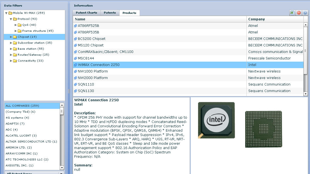The image size is (310, 174).
Task: Switch to the Patent Charts tab
Action: (86, 13)
